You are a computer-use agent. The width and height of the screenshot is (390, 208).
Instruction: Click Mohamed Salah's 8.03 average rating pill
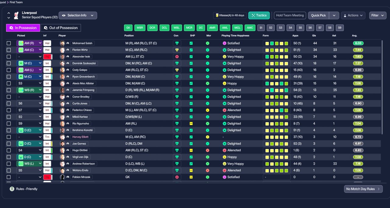click(x=358, y=43)
